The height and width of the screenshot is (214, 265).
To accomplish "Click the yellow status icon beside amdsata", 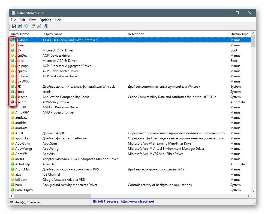I will point(13,117).
